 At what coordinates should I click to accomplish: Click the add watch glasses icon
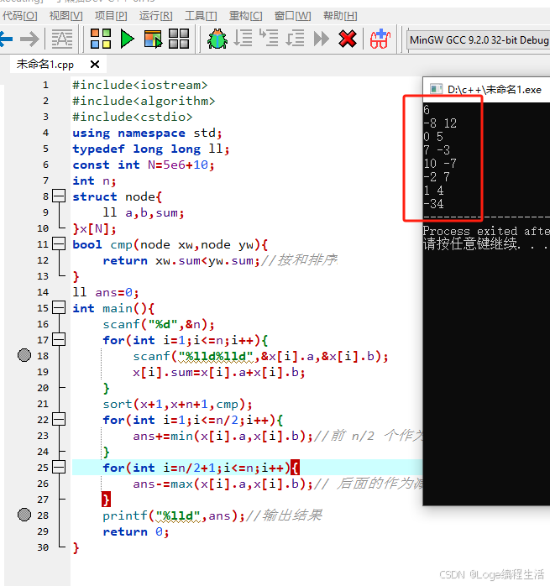tap(380, 39)
